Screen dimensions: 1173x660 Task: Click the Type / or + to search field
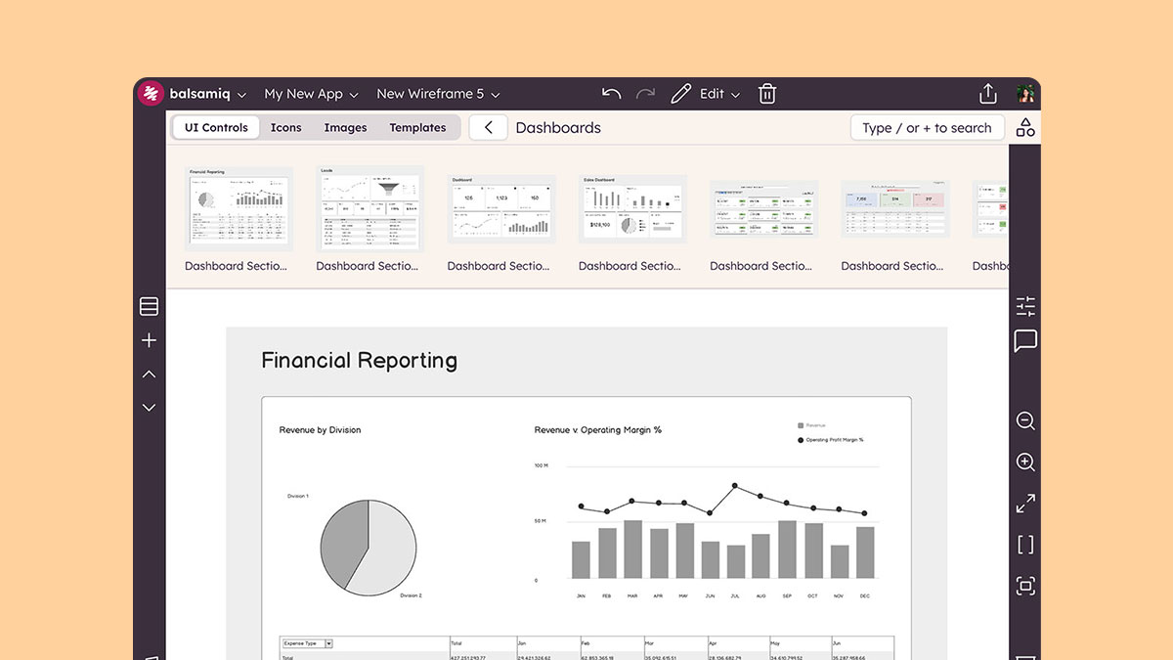click(x=927, y=128)
